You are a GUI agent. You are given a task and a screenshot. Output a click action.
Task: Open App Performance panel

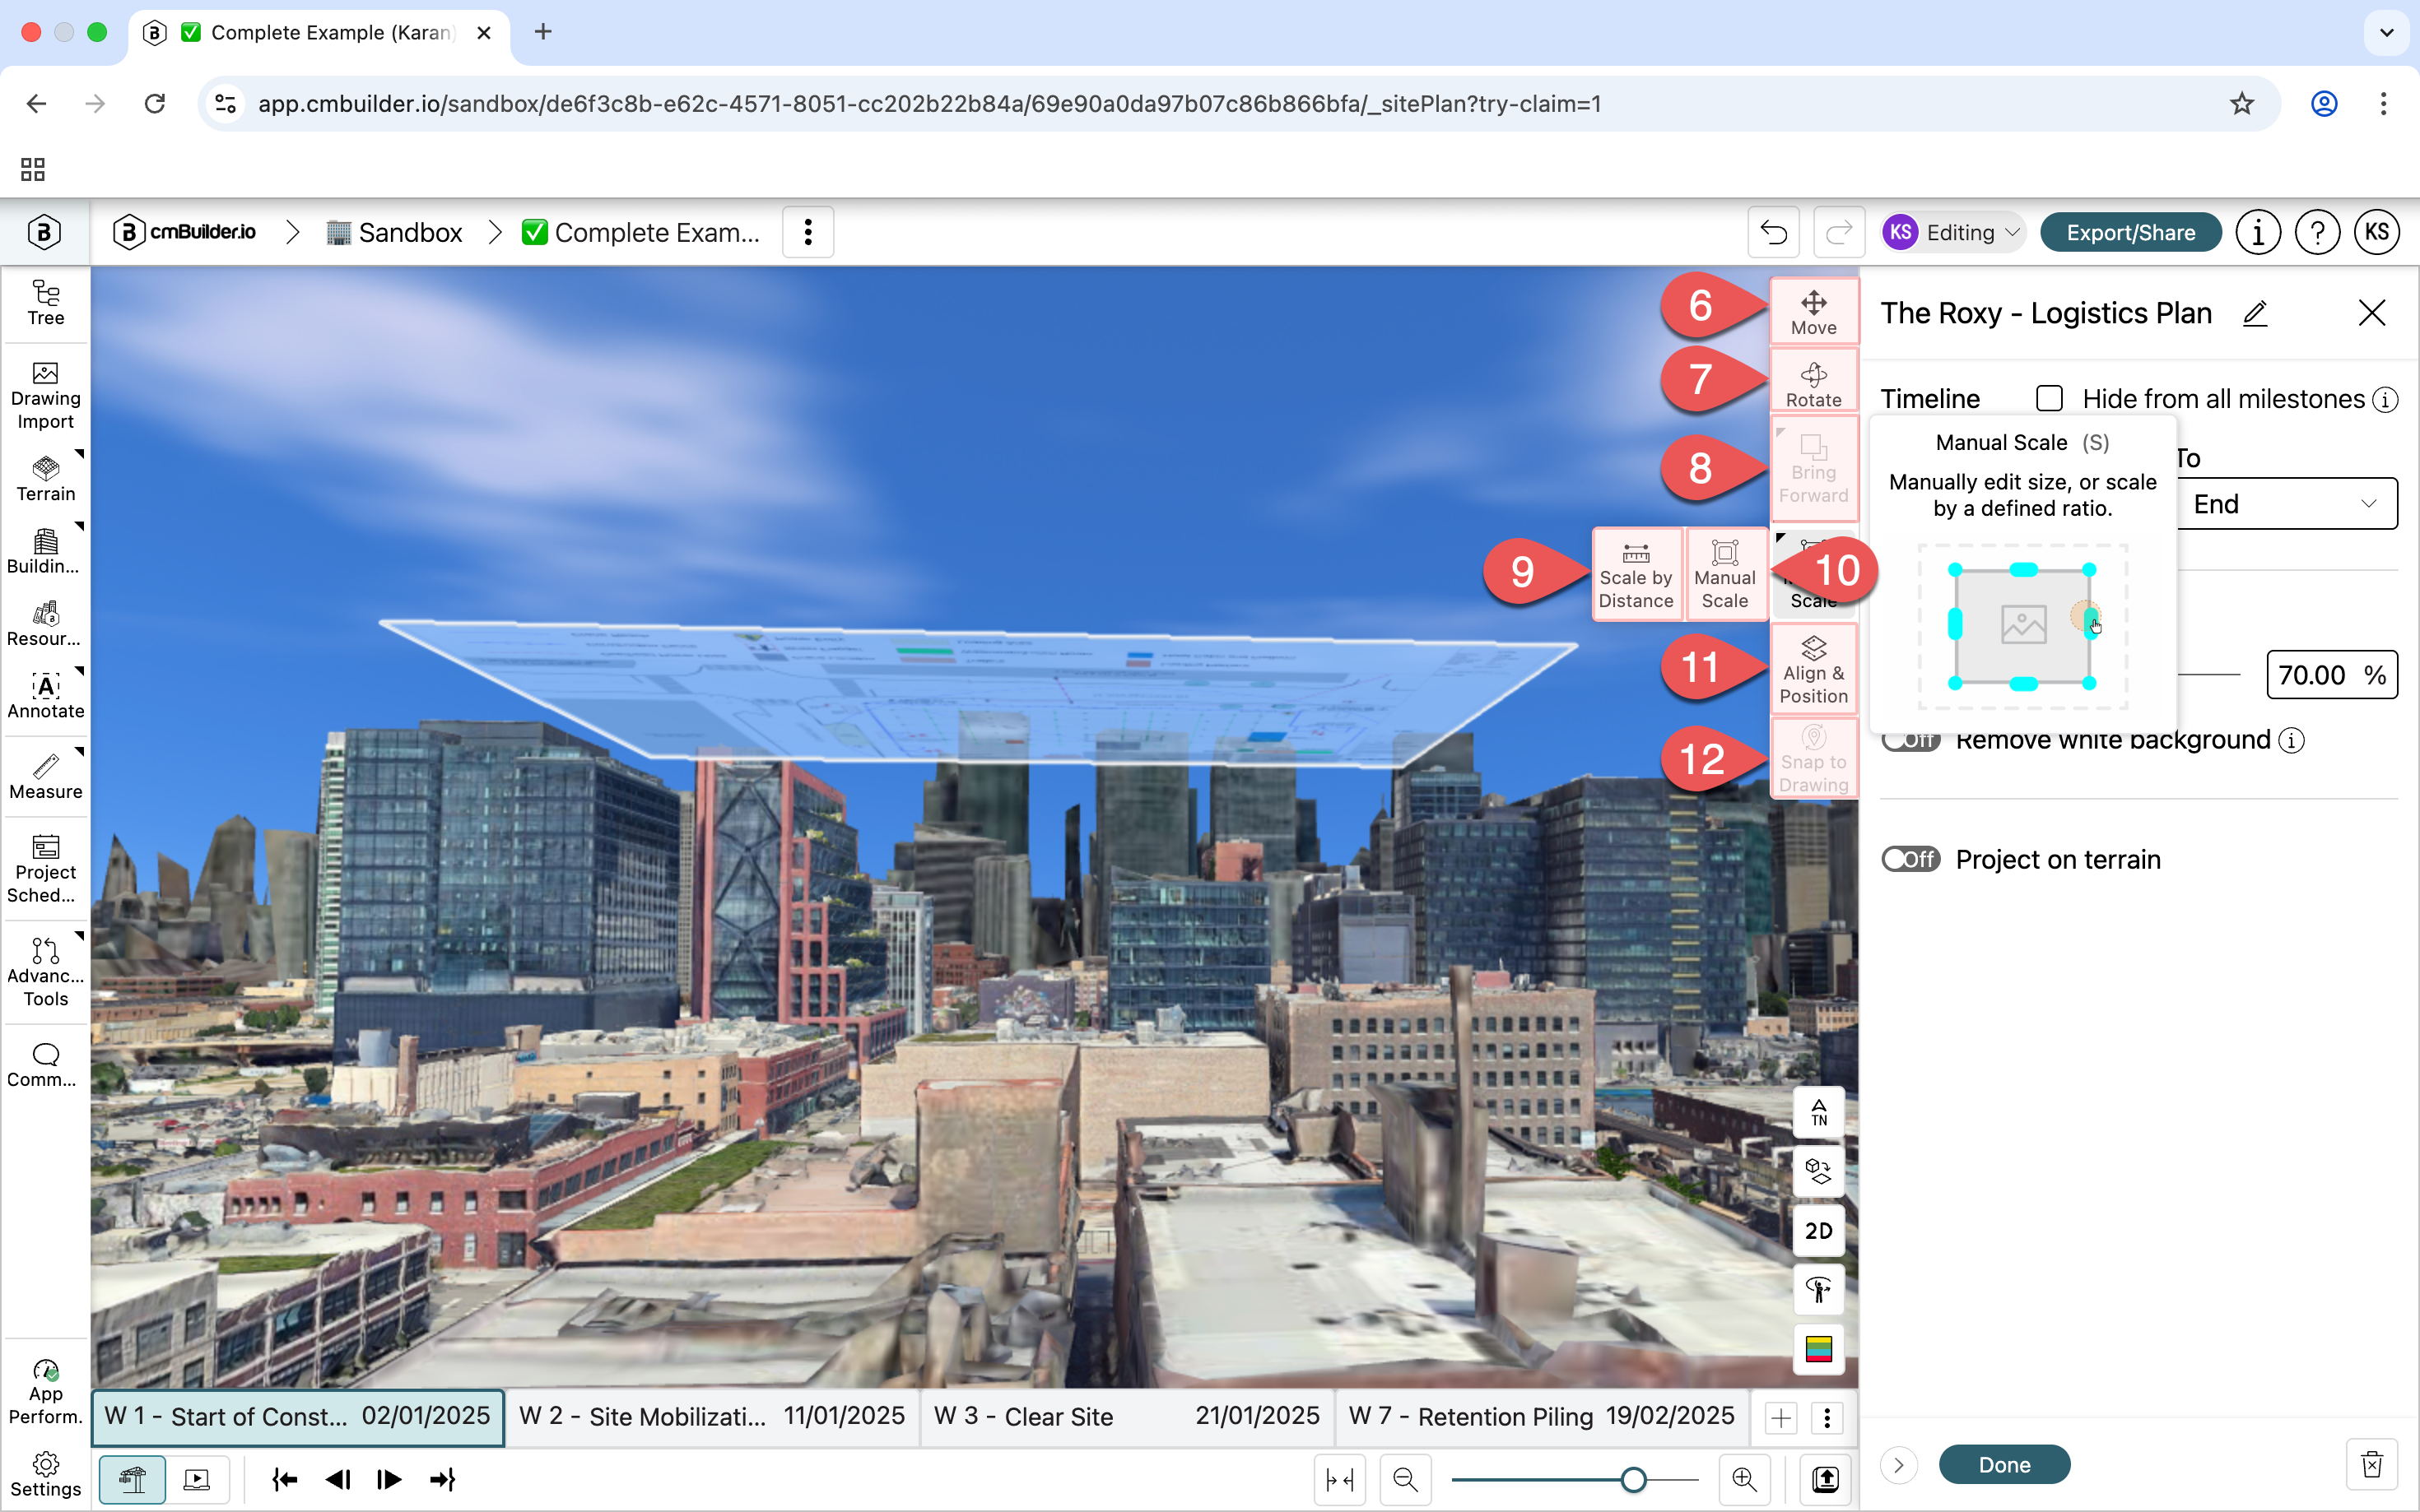[x=45, y=1391]
